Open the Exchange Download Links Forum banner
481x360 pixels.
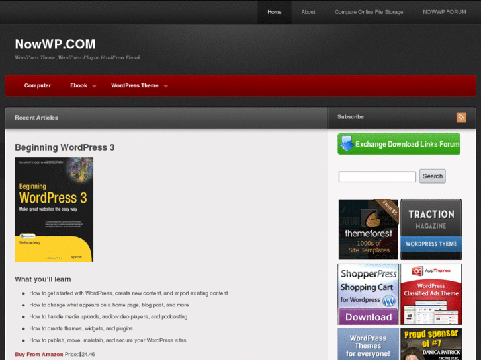[x=399, y=144]
